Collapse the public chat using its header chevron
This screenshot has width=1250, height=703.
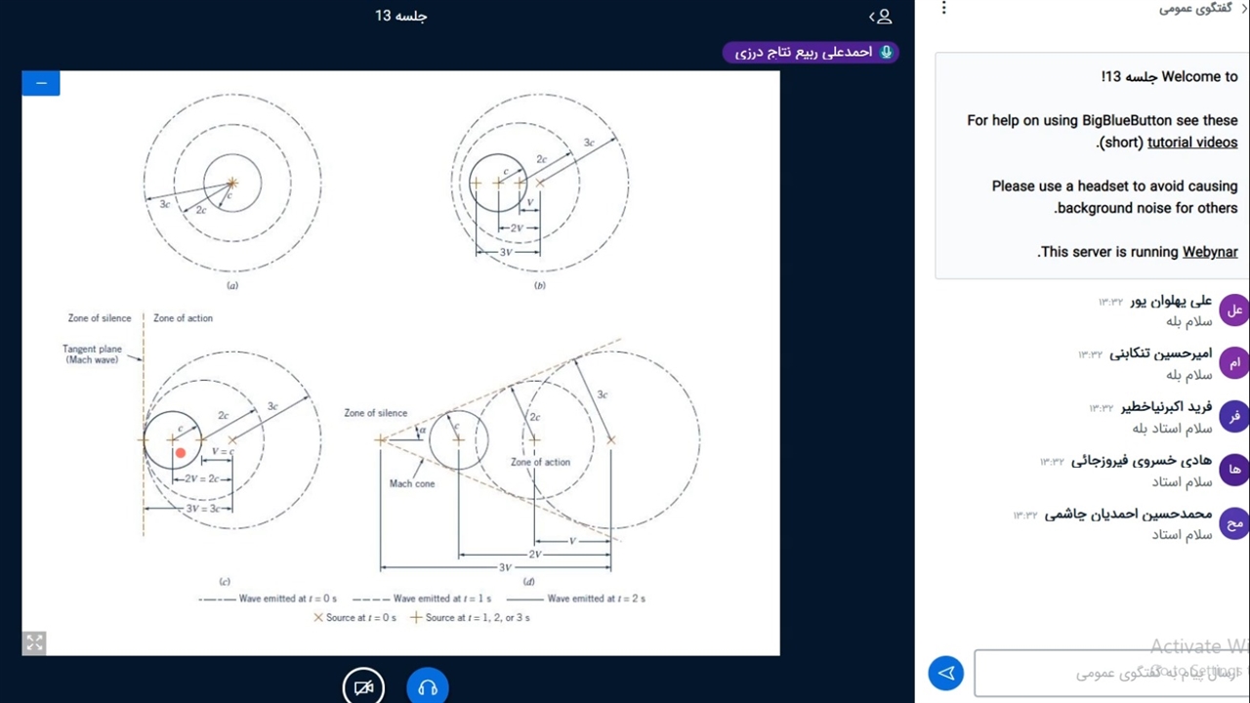[1242, 9]
